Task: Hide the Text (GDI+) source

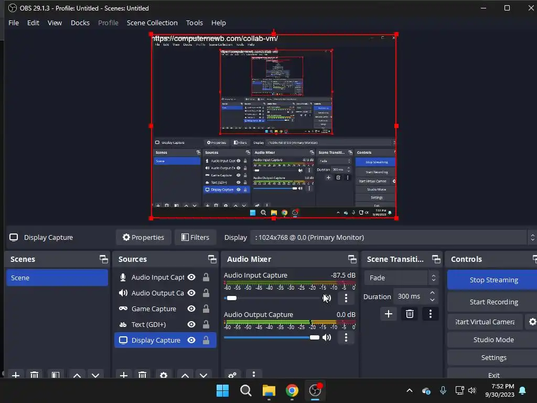Action: click(191, 324)
